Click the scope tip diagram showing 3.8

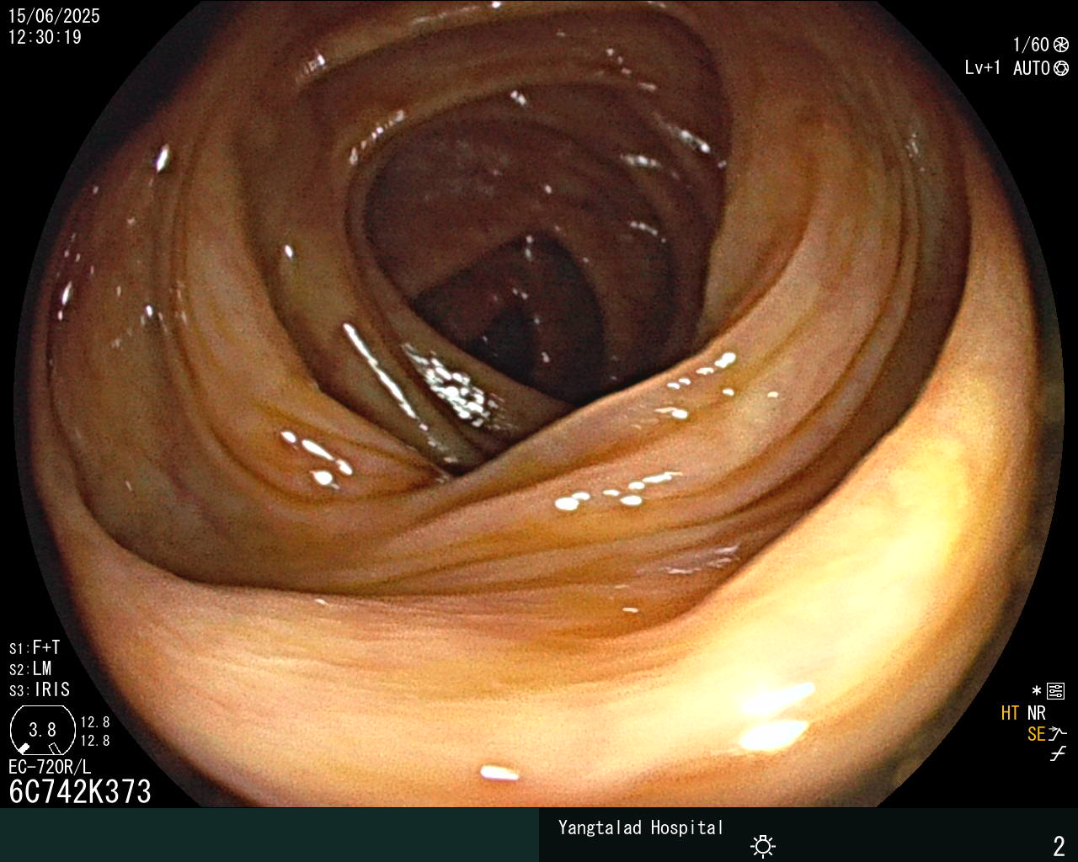coord(42,730)
